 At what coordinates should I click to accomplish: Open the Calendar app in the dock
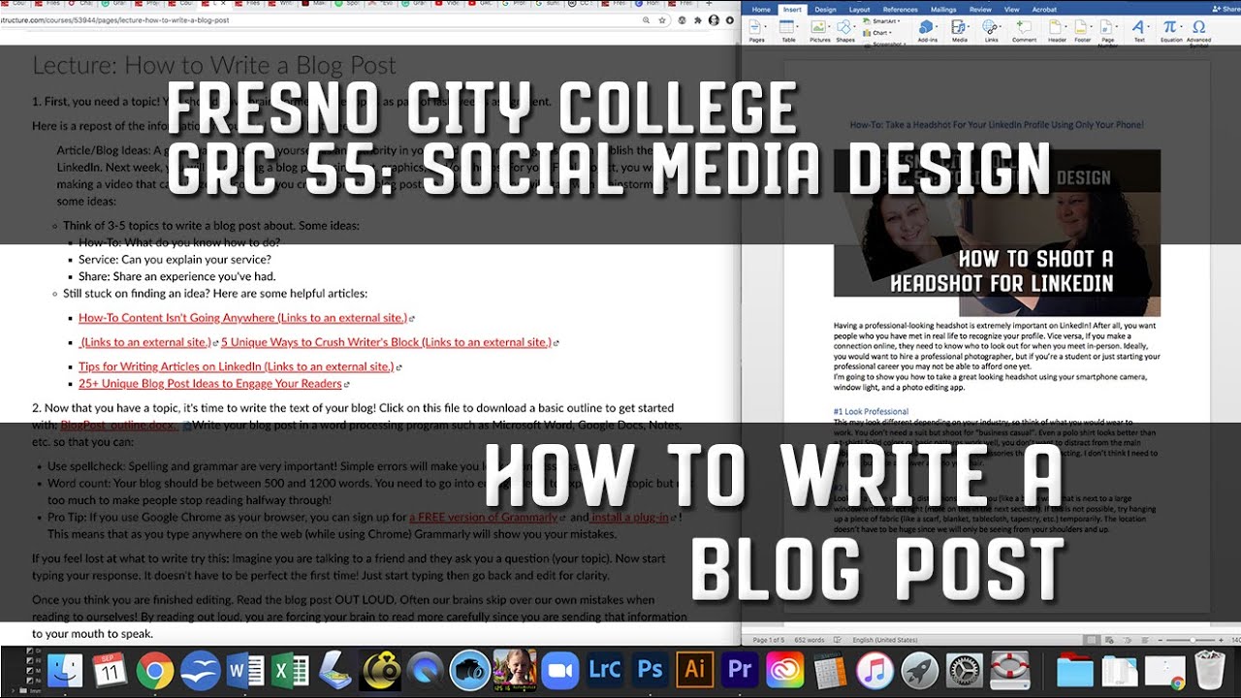click(x=110, y=671)
